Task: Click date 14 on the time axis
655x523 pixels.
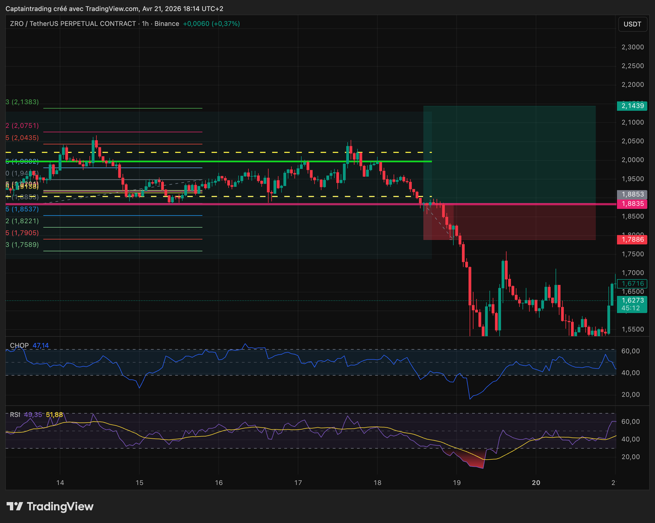Action: click(60, 483)
